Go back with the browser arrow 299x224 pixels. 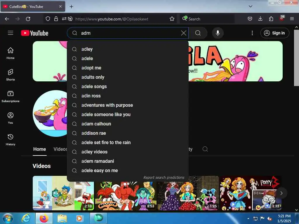pos(7,19)
